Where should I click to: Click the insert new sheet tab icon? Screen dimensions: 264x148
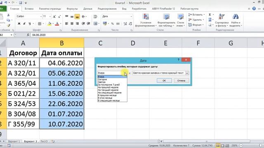point(53,141)
